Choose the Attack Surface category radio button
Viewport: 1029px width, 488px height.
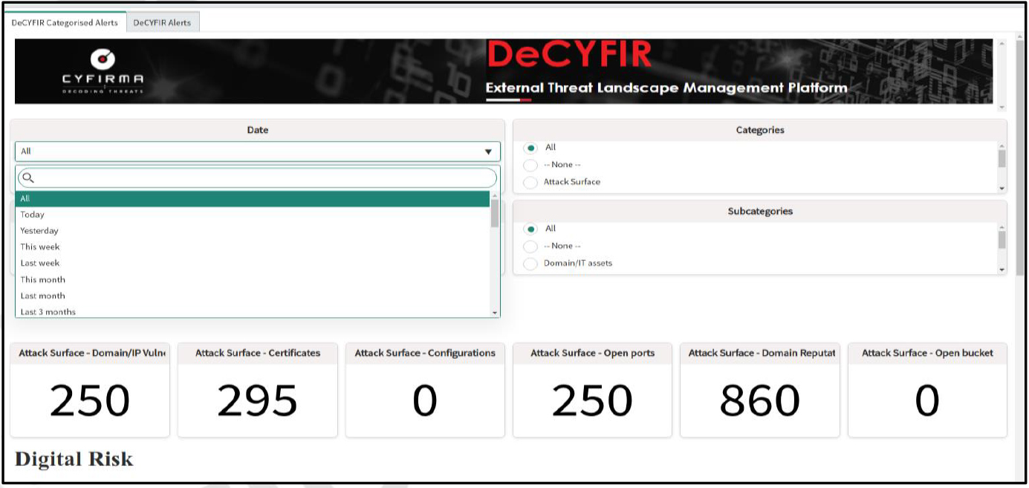coord(530,182)
